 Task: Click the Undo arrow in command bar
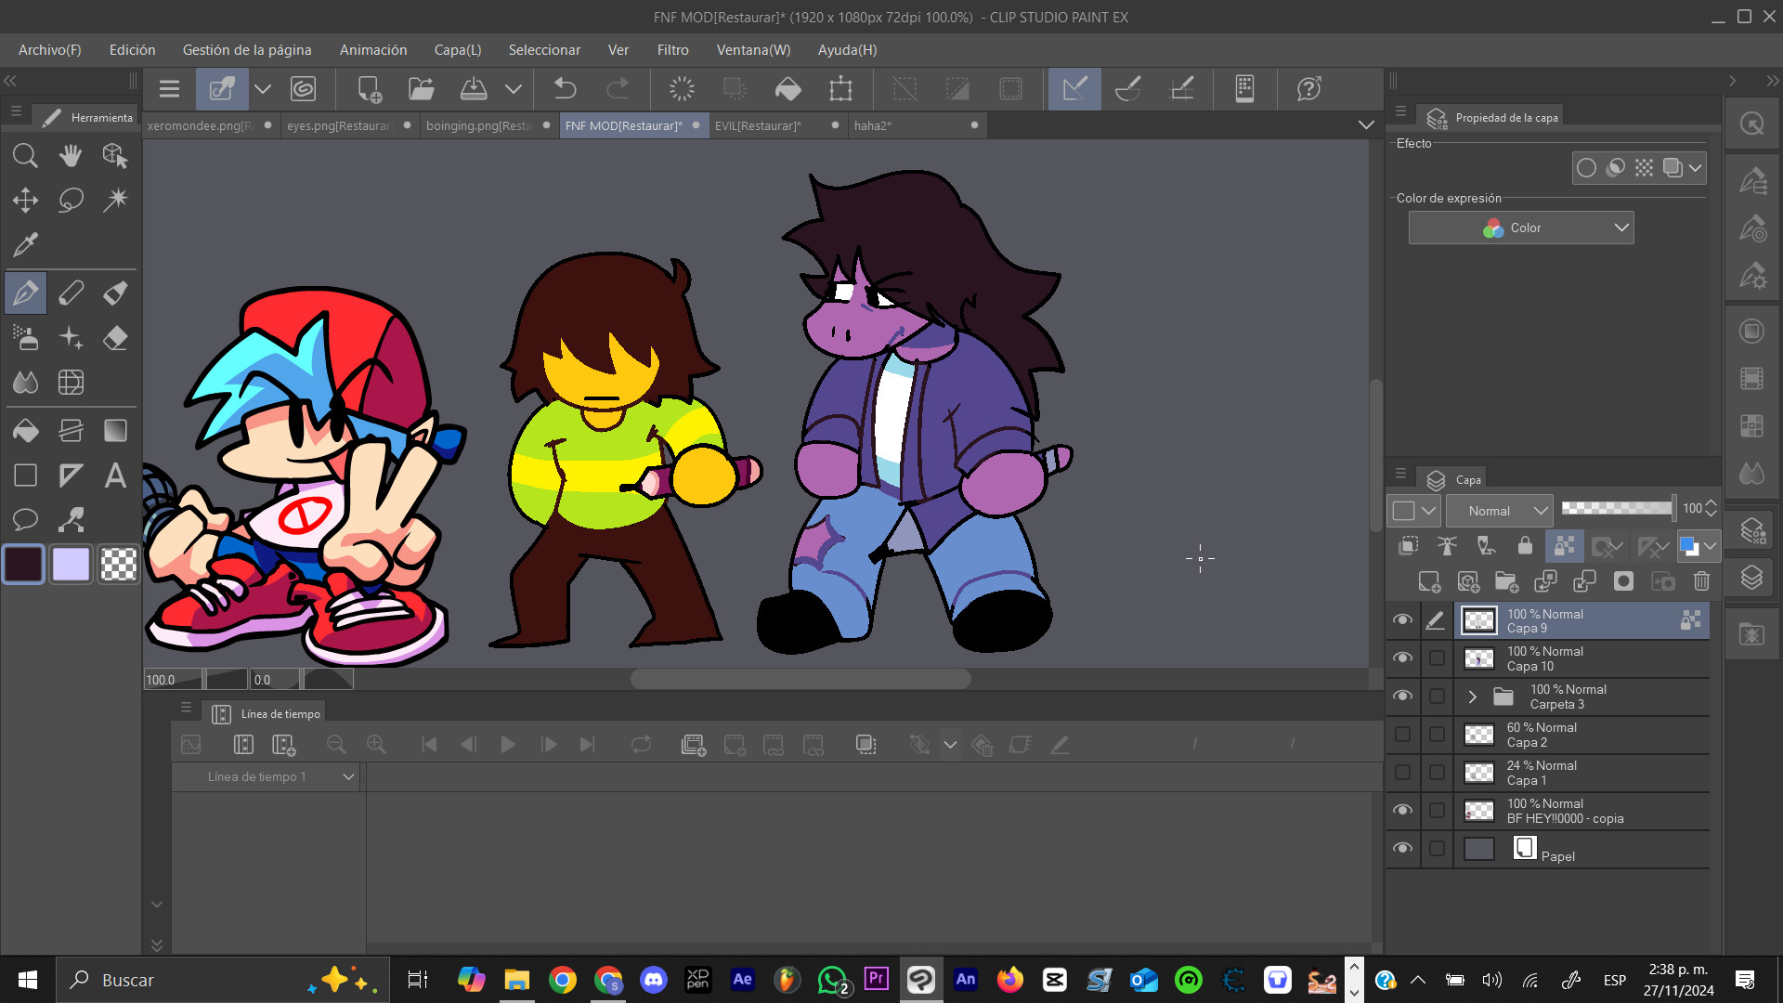pos(565,89)
